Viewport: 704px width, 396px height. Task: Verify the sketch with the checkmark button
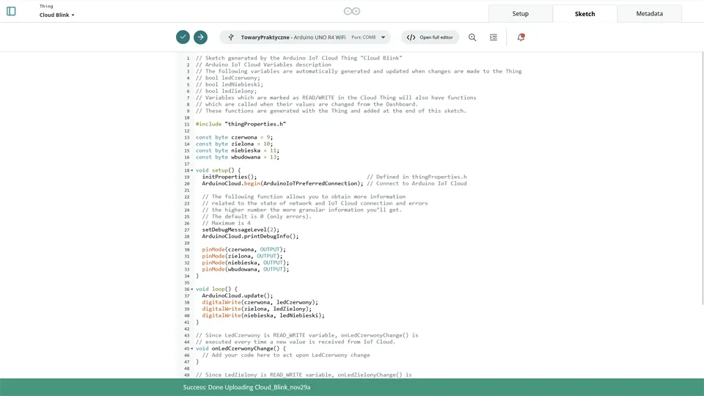[183, 37]
